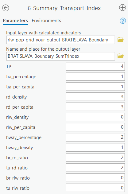Click the output layer name field
Viewport: 128px width, 194px height.
coord(60,56)
